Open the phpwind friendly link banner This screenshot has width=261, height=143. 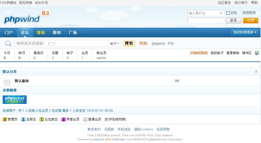tap(15, 100)
